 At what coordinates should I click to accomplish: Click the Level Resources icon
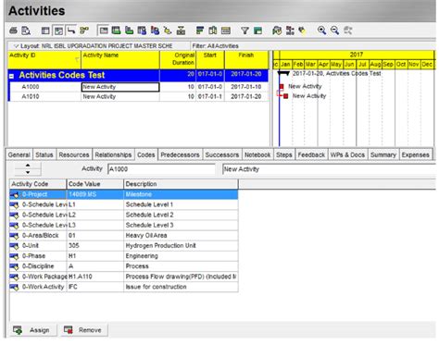click(x=290, y=31)
